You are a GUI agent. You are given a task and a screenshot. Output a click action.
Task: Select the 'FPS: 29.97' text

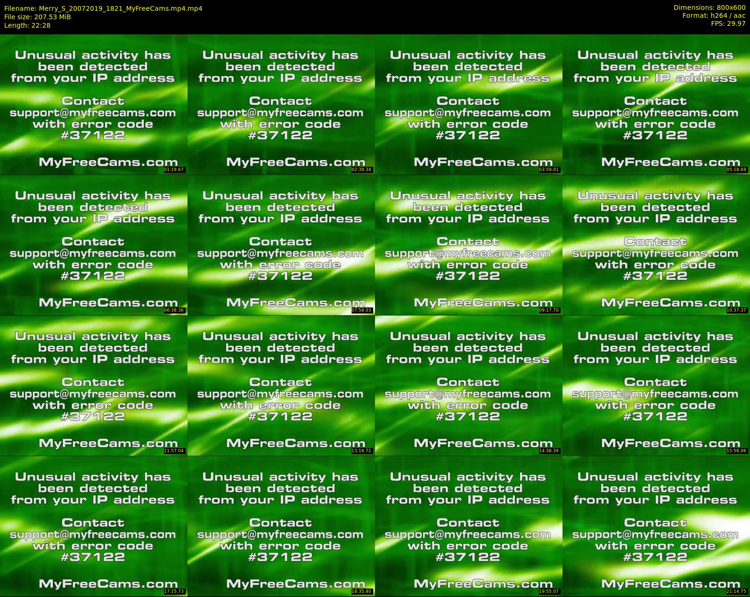pos(728,23)
